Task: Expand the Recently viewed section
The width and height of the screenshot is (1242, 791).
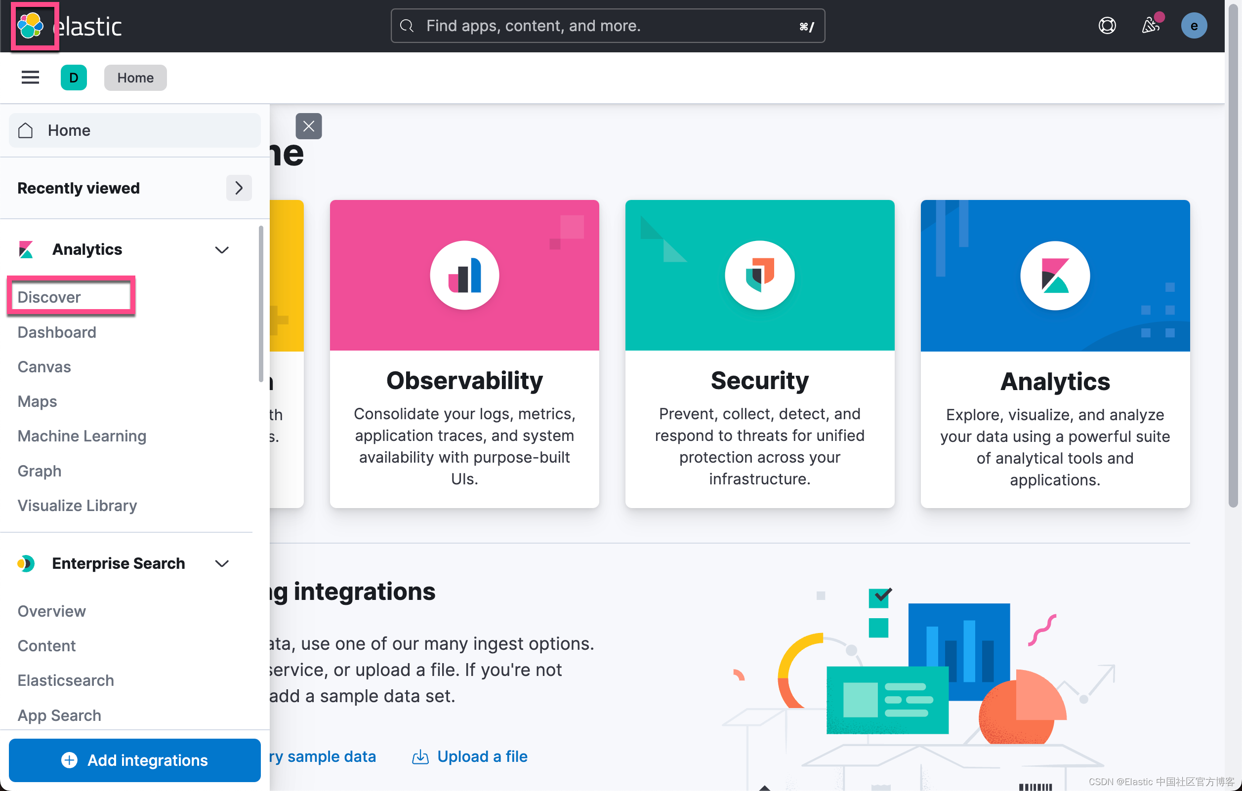Action: (x=239, y=187)
